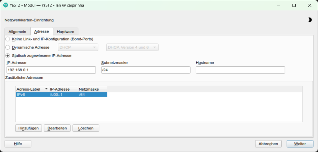Image resolution: width=318 pixels, height=152 pixels.
Task: Select 'Keine Link- und IP-Konfiguration' radio button
Action: (8, 39)
